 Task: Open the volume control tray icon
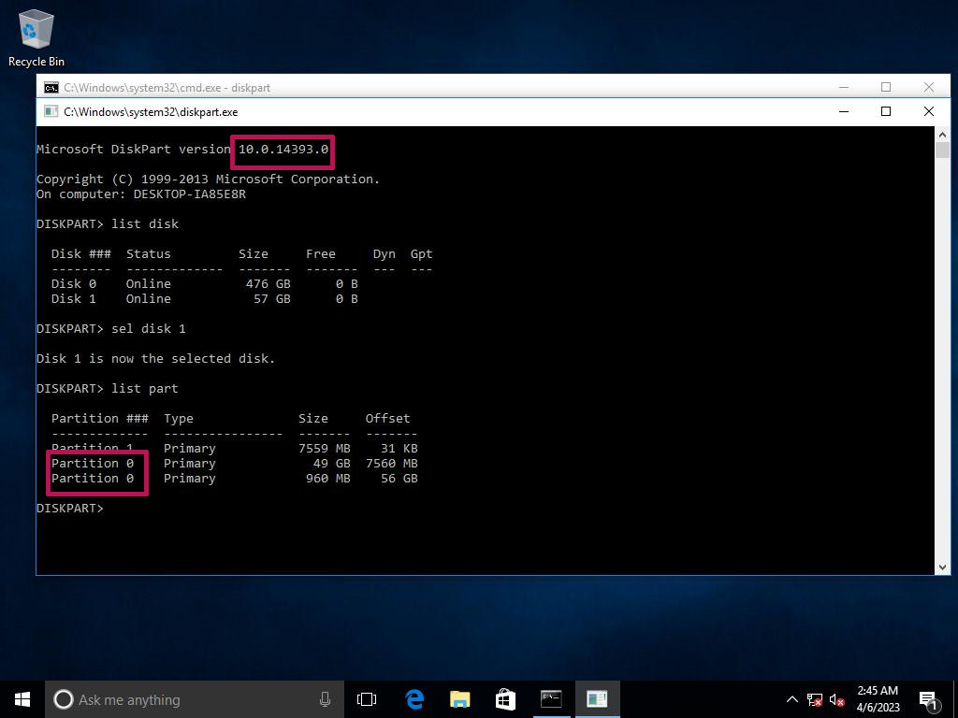(837, 699)
